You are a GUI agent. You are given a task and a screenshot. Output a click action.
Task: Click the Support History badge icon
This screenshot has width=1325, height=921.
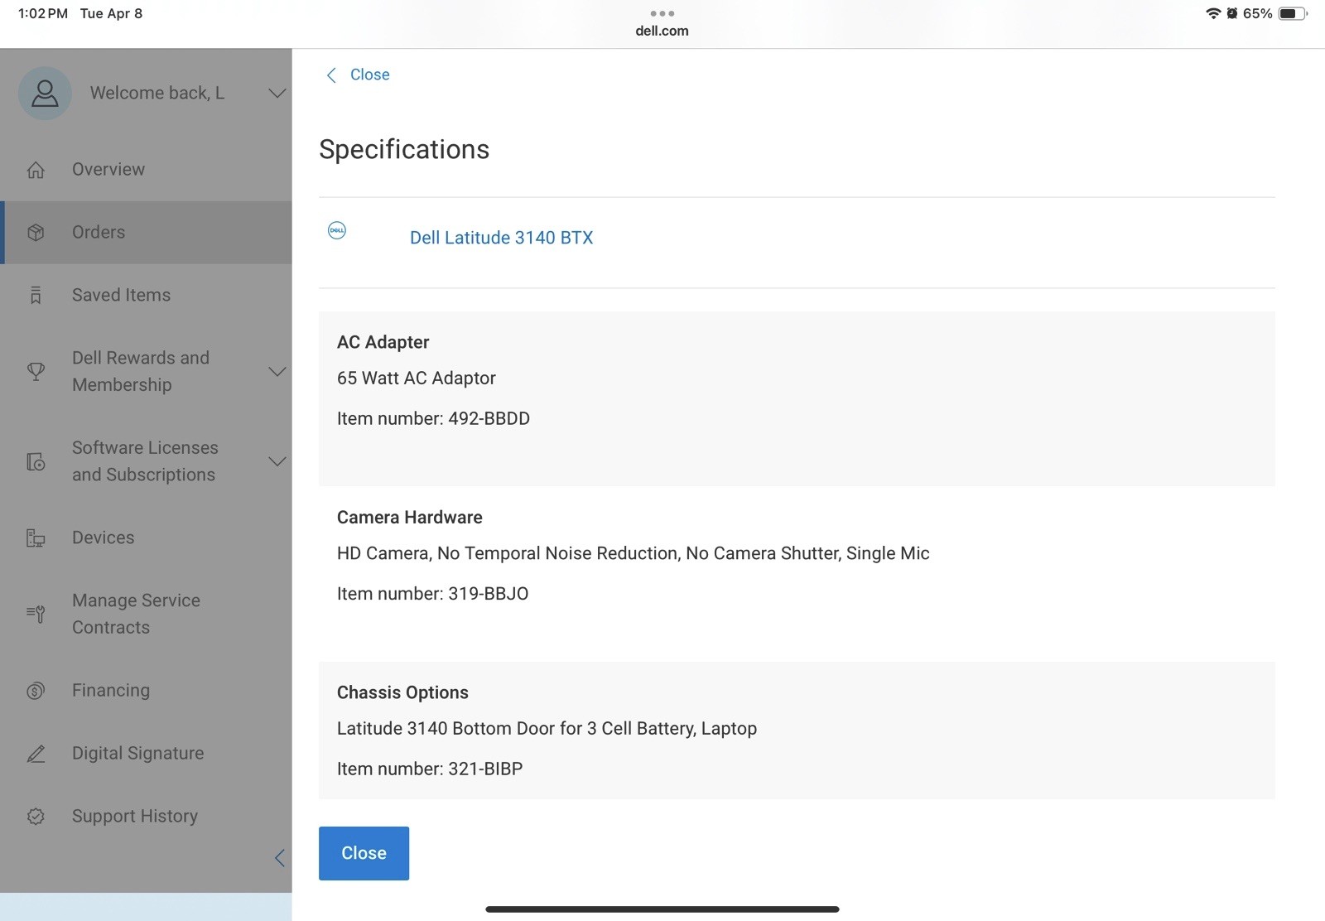tap(36, 817)
